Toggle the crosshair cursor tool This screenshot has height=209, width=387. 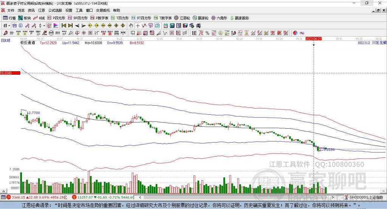[138, 26]
